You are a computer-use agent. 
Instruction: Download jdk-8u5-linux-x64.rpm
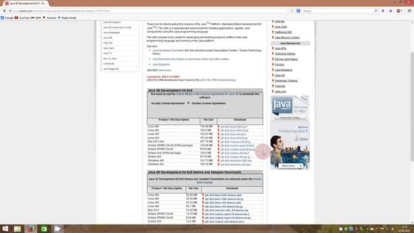coord(233,134)
